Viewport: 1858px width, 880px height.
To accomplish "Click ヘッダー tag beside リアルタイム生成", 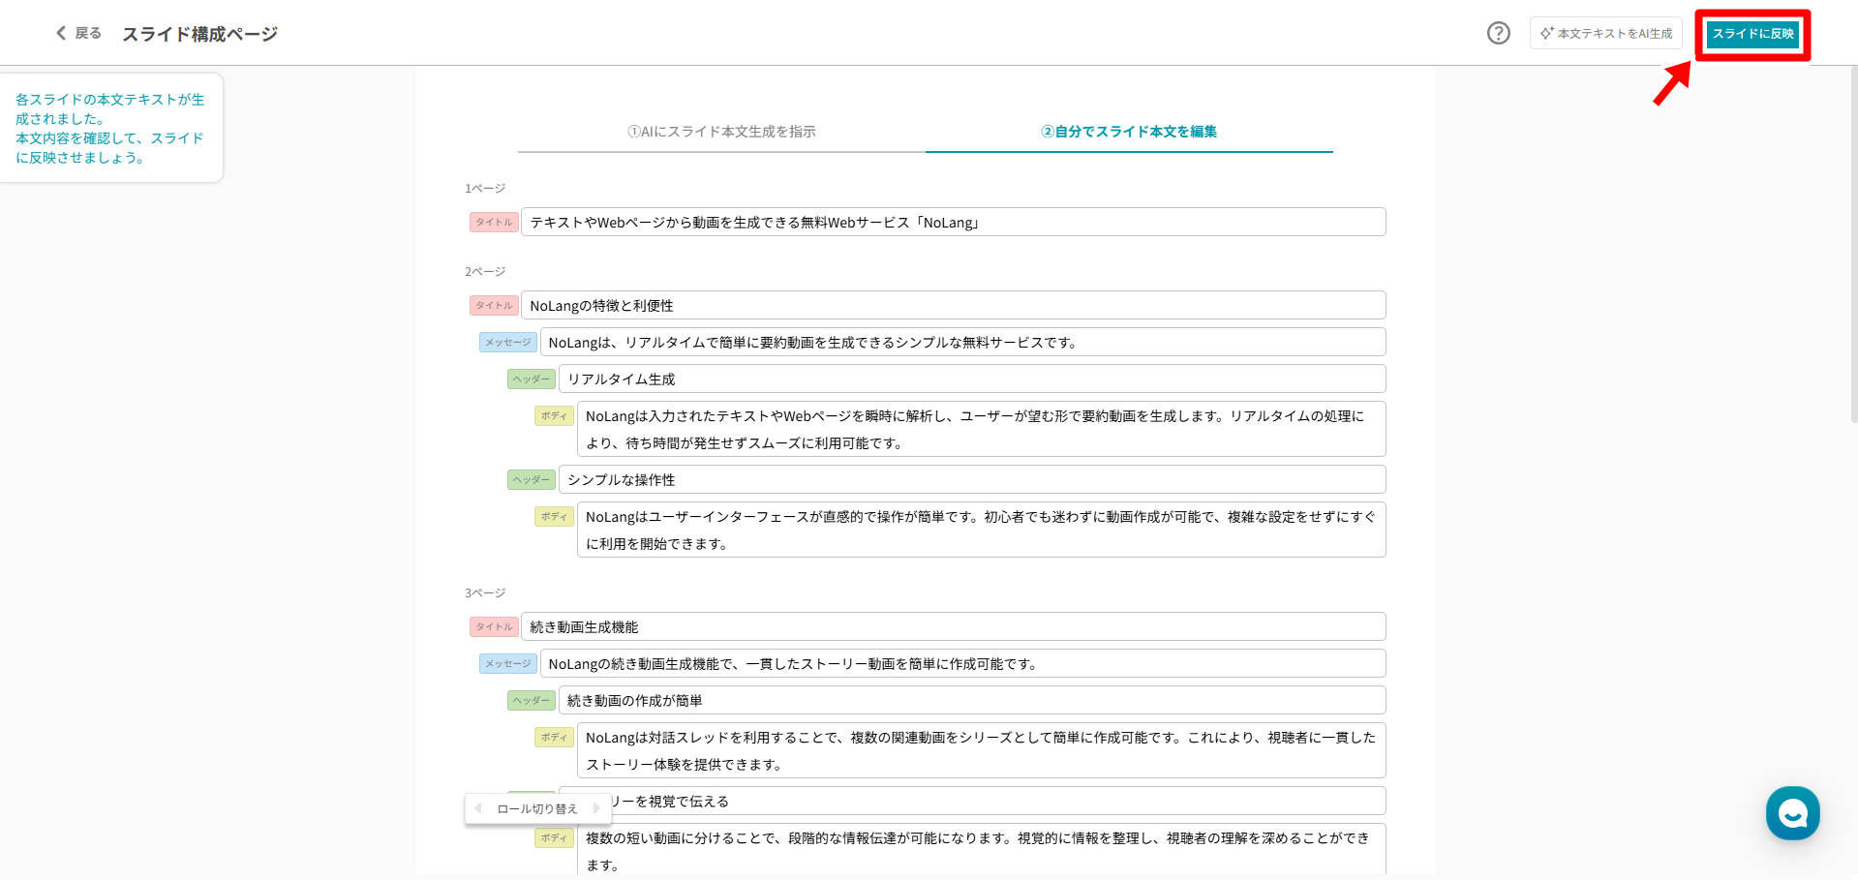I will [x=532, y=379].
